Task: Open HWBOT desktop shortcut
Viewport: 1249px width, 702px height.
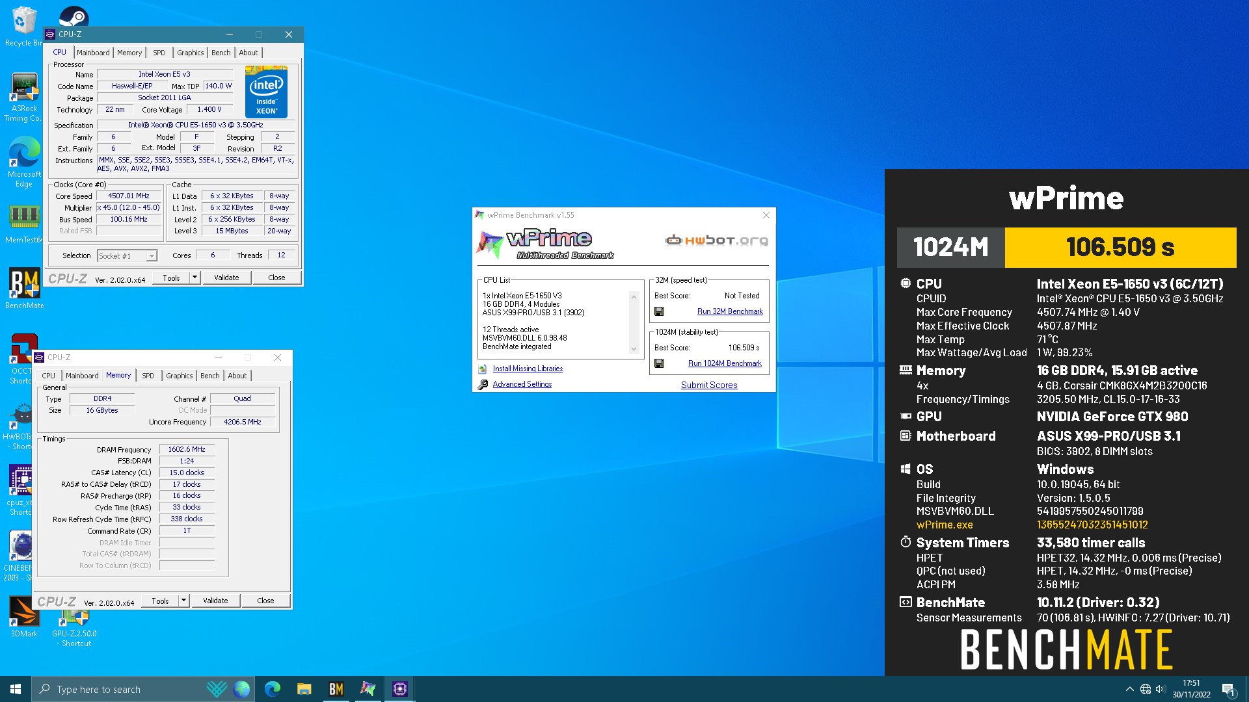Action: coord(20,426)
